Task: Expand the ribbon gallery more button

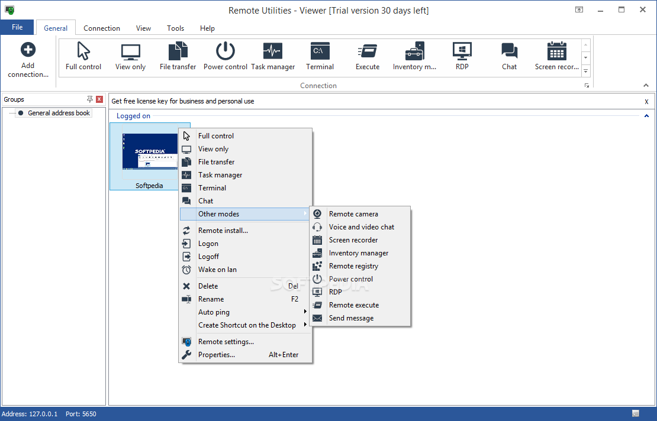Action: tap(586, 71)
